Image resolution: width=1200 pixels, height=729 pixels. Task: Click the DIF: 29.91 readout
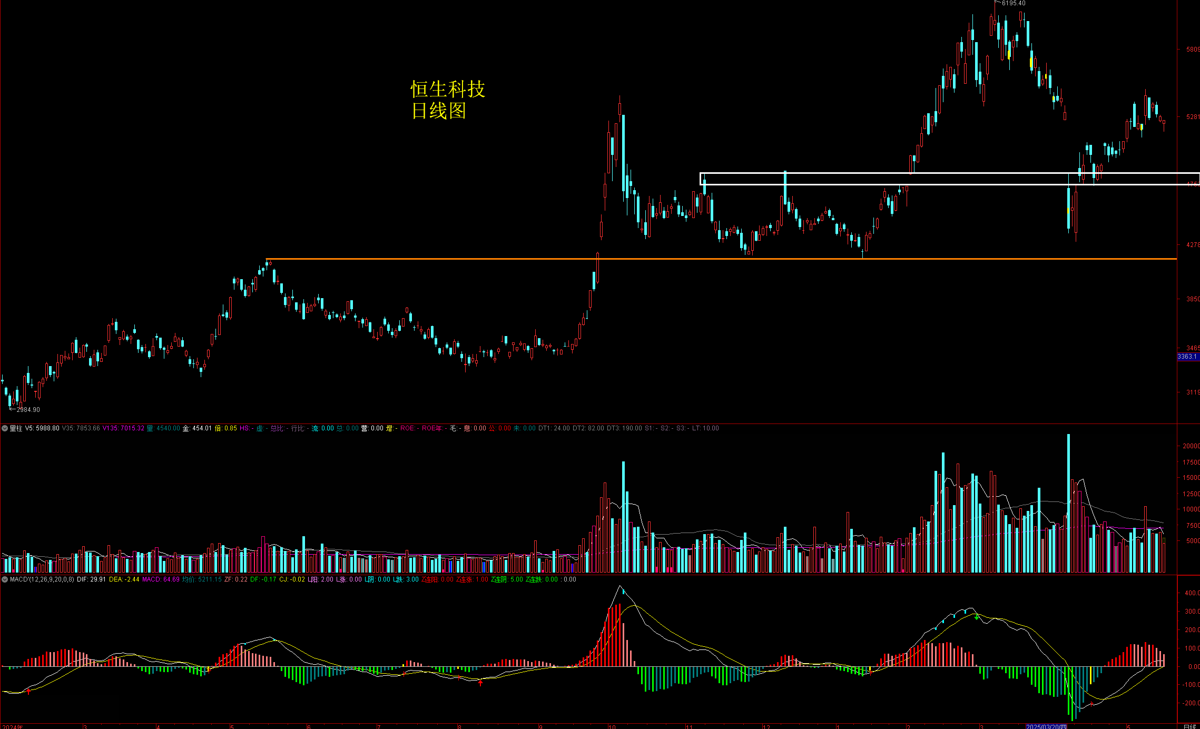(91, 579)
